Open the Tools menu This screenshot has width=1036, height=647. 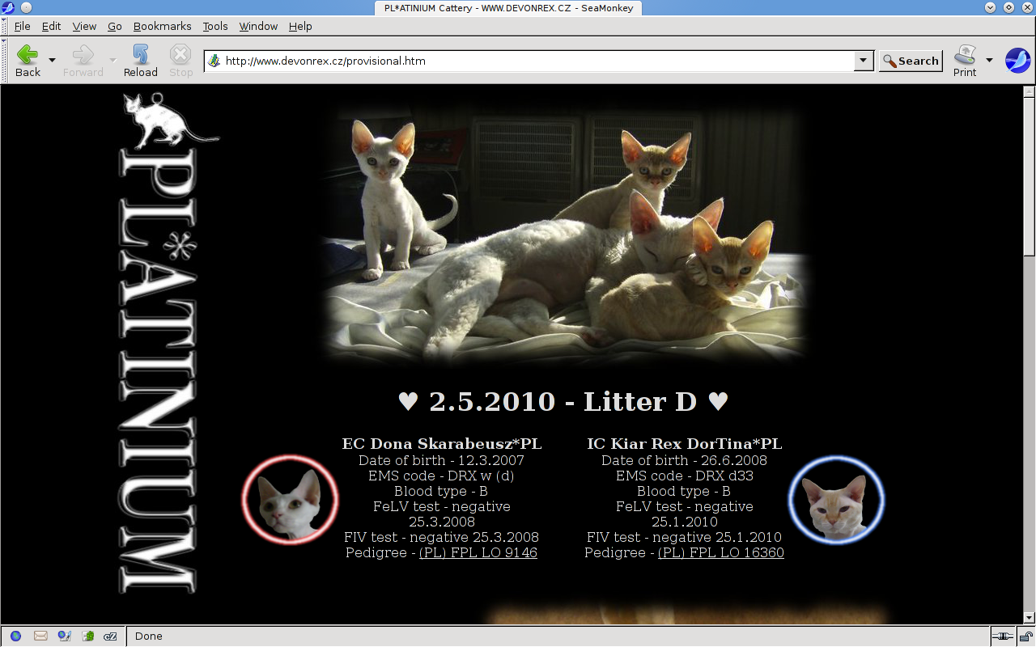pyautogui.click(x=215, y=26)
